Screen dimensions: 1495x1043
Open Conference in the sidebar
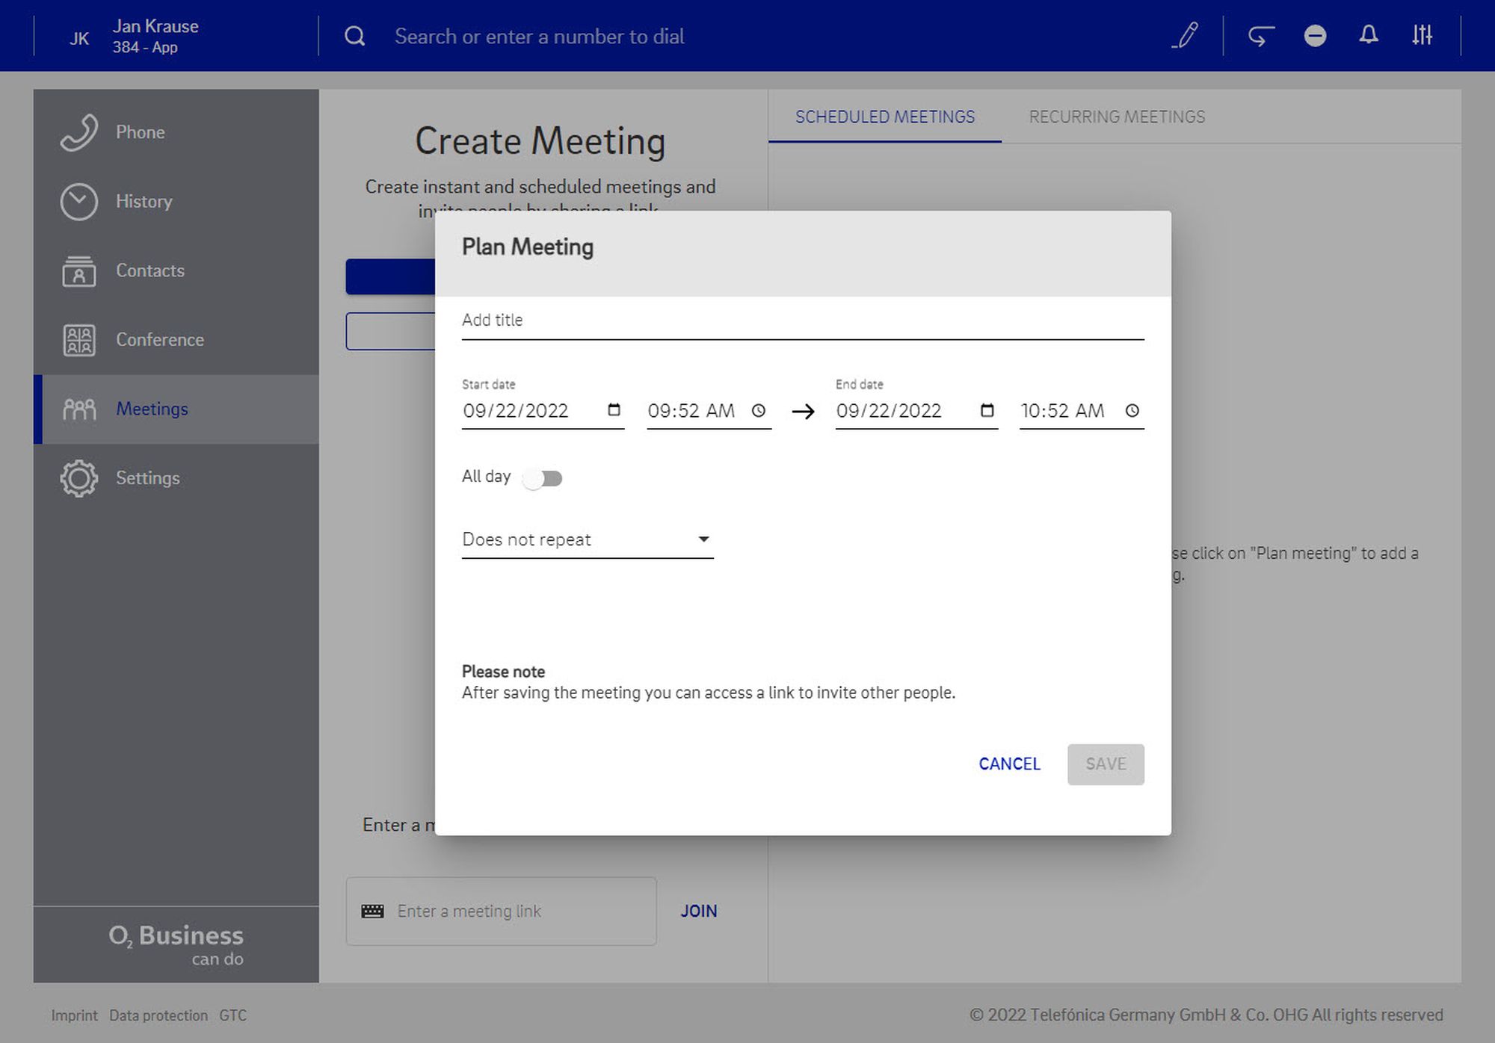[159, 340]
